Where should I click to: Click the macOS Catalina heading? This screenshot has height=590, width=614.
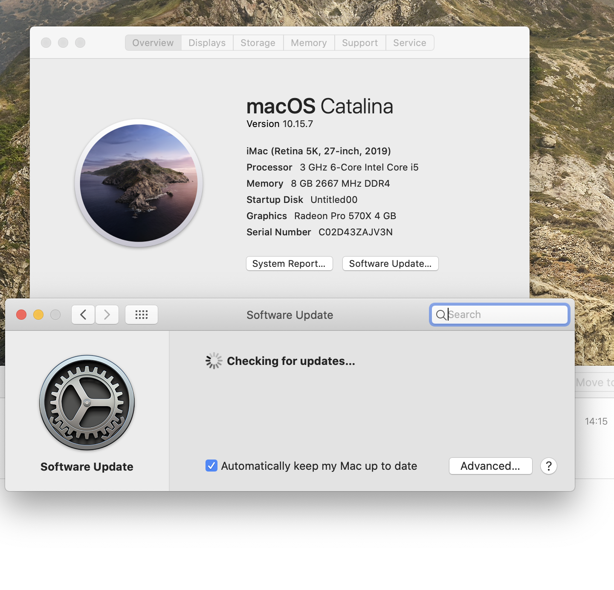[320, 106]
